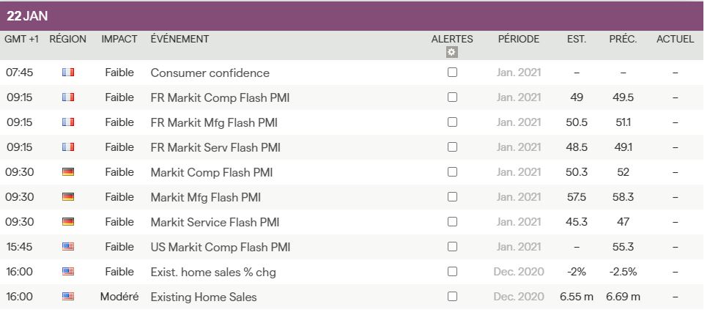Click German flag beside Markit Mfg Flash PMI
Screen dimensions: 710x315
point(68,197)
